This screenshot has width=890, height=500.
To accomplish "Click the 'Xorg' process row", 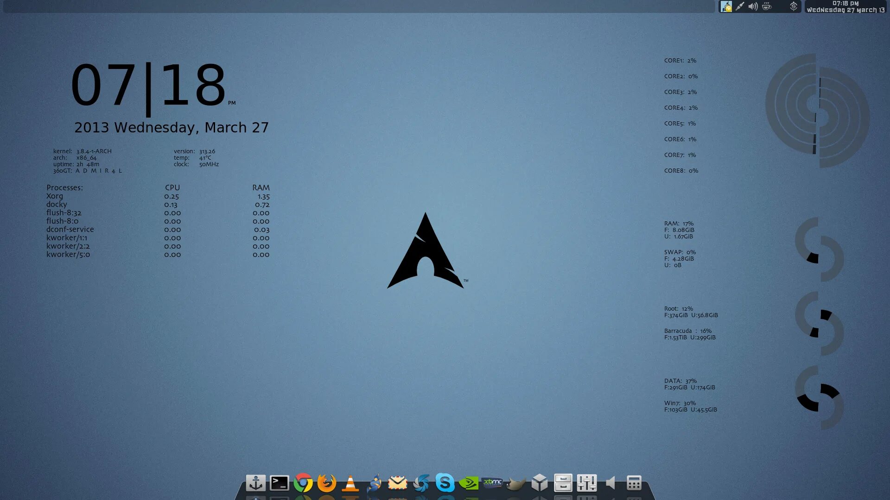I will point(158,196).
